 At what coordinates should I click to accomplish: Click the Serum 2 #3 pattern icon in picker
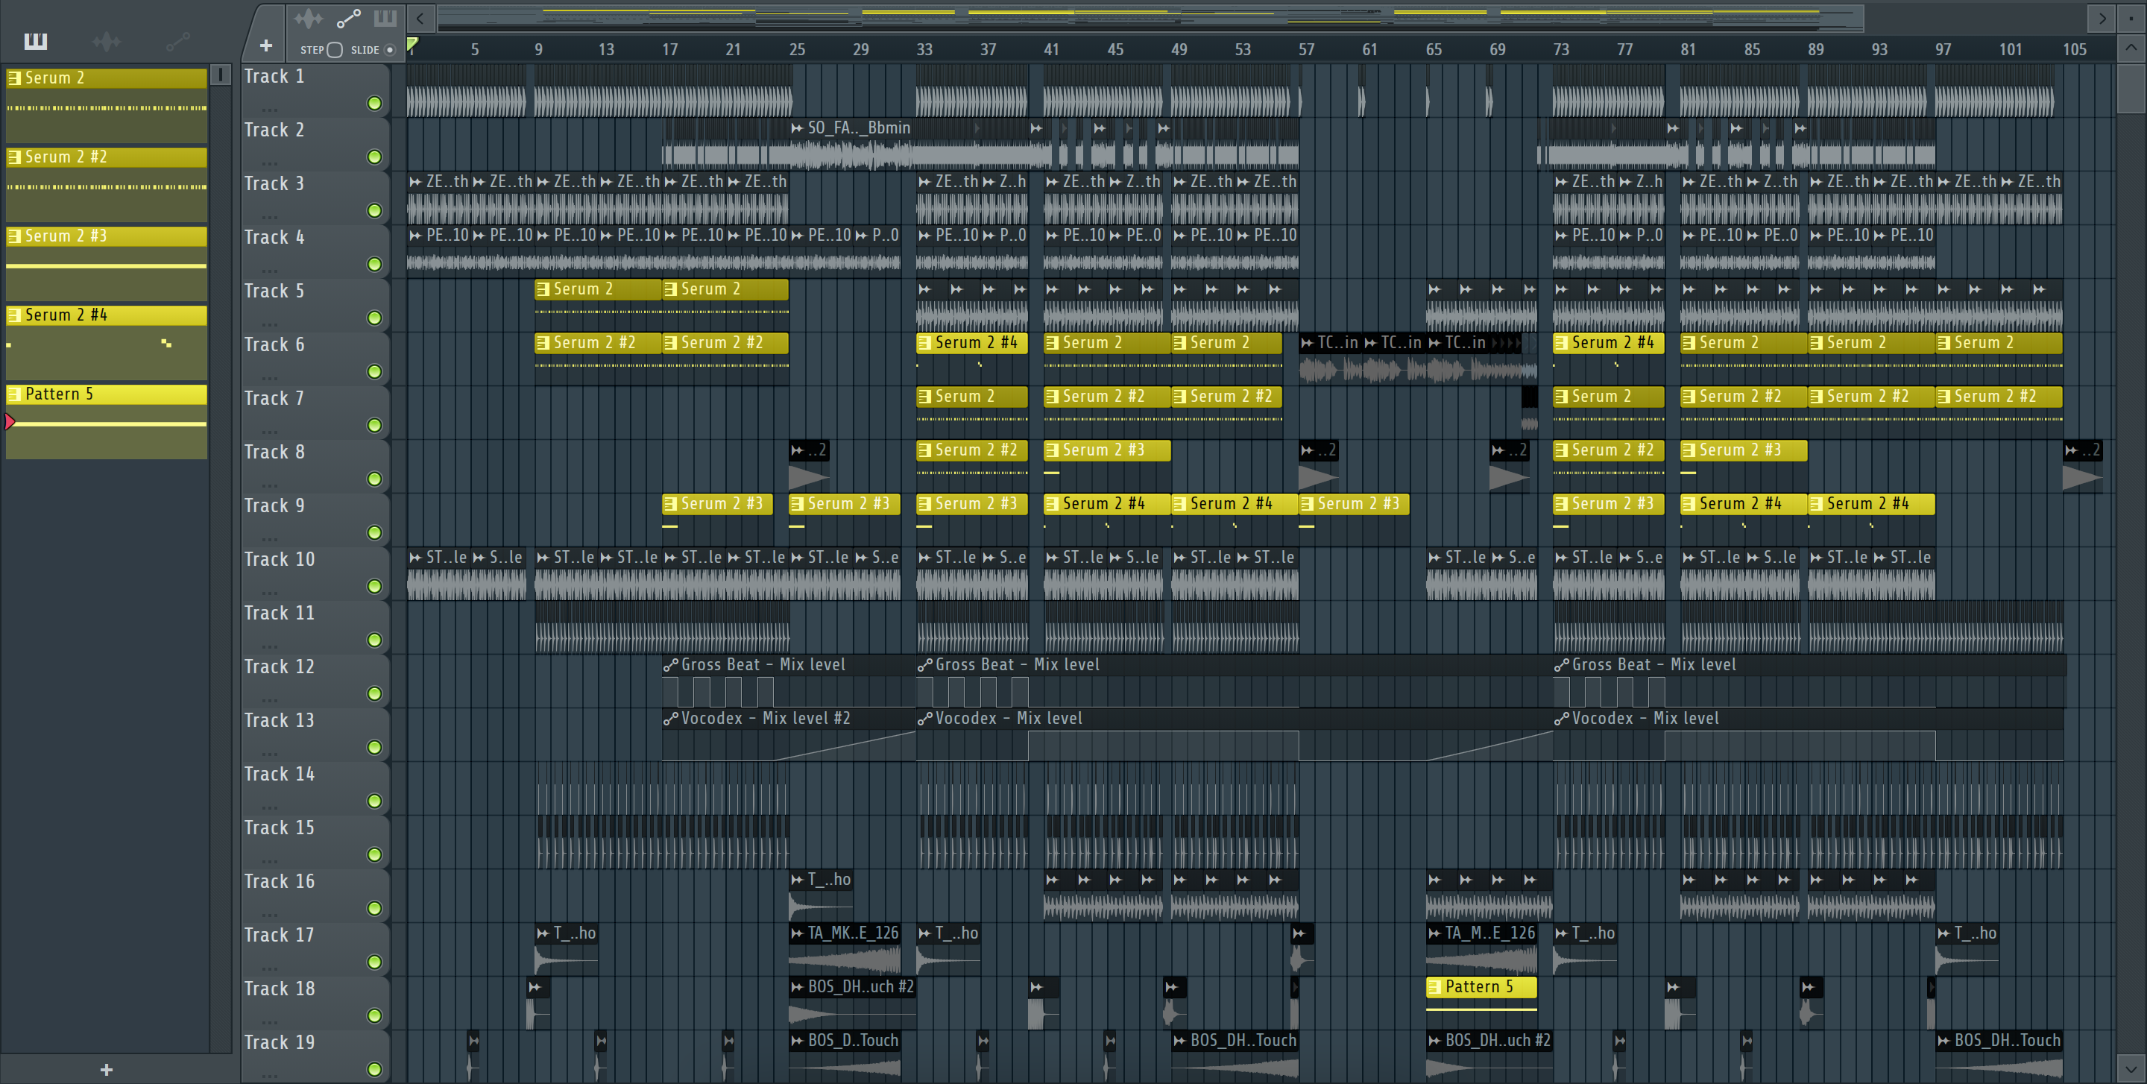point(14,236)
